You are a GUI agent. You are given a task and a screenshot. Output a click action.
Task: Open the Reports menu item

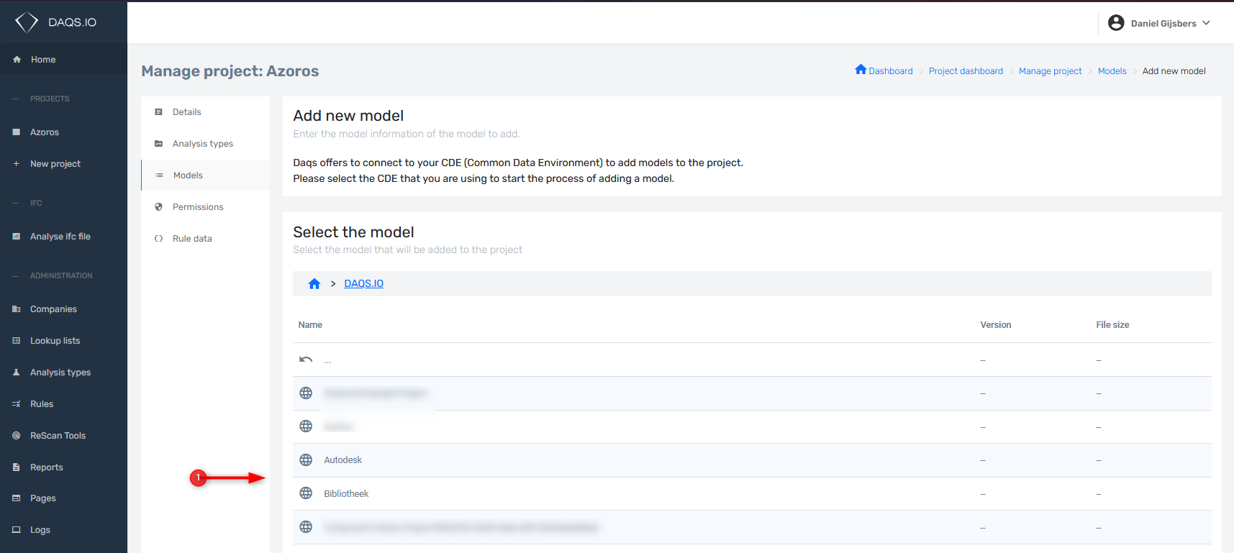point(63,467)
